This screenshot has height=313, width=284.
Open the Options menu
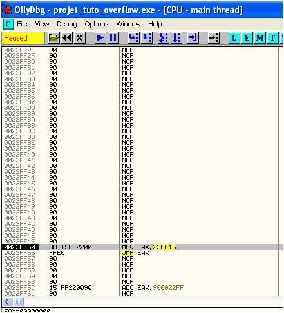coord(97,24)
